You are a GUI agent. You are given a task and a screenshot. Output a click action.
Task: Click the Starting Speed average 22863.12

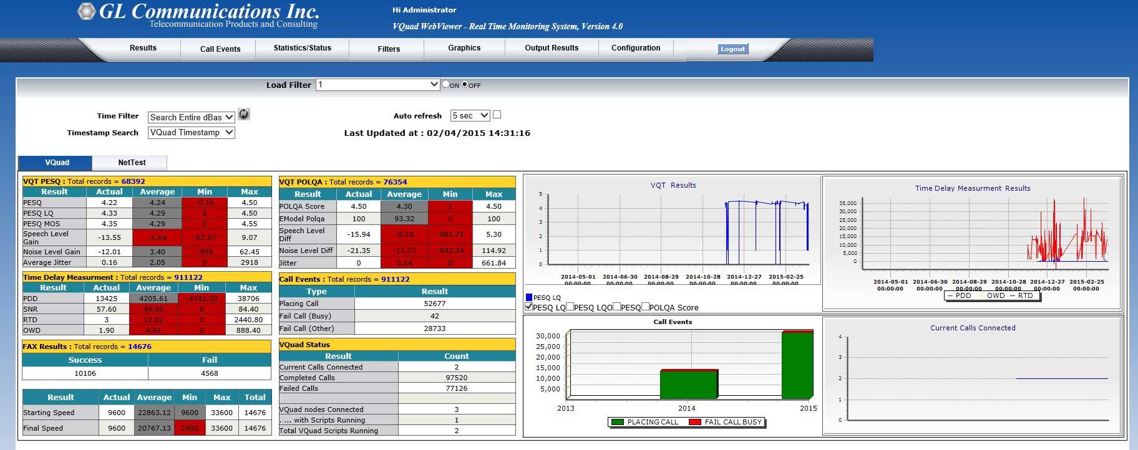[x=154, y=413]
